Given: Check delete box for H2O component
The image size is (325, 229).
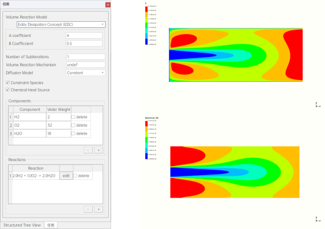Looking at the screenshot, I should (x=73, y=133).
